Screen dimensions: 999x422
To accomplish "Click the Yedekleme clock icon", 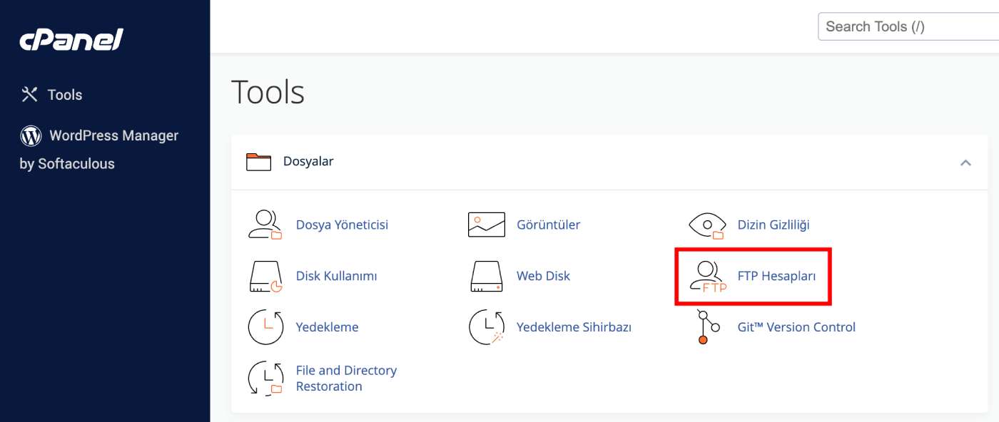I will [265, 327].
